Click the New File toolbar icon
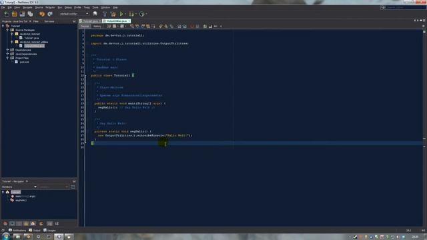The width and height of the screenshot is (427, 240). [x=7, y=14]
